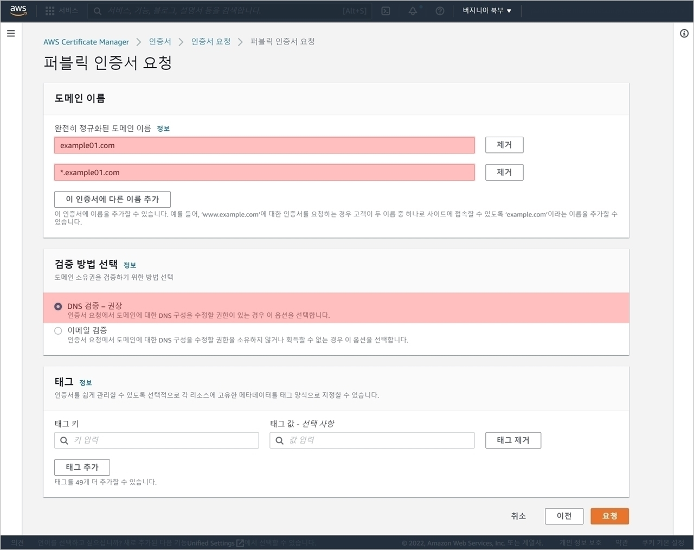
Task: Focus the example01.com domain field
Action: 265,145
